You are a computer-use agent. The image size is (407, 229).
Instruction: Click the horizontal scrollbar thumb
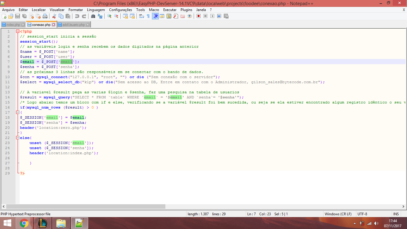(x=86, y=206)
